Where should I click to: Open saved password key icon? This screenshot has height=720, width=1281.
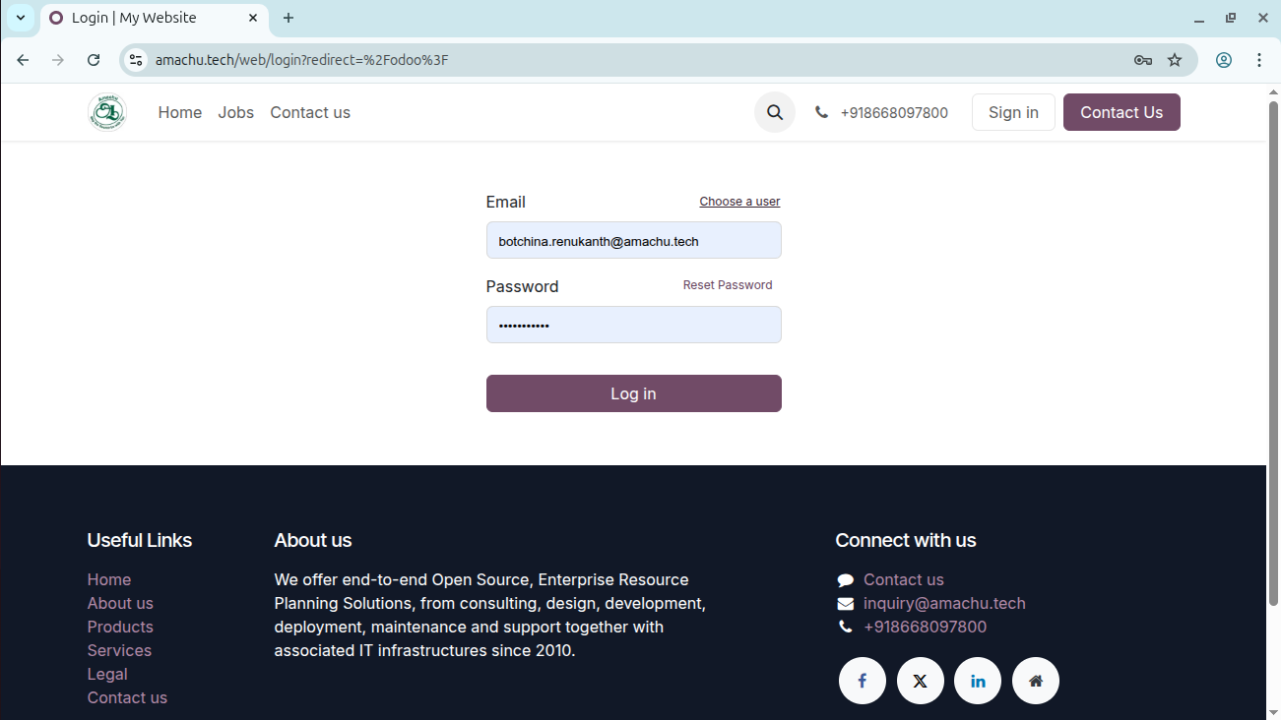pyautogui.click(x=1142, y=60)
